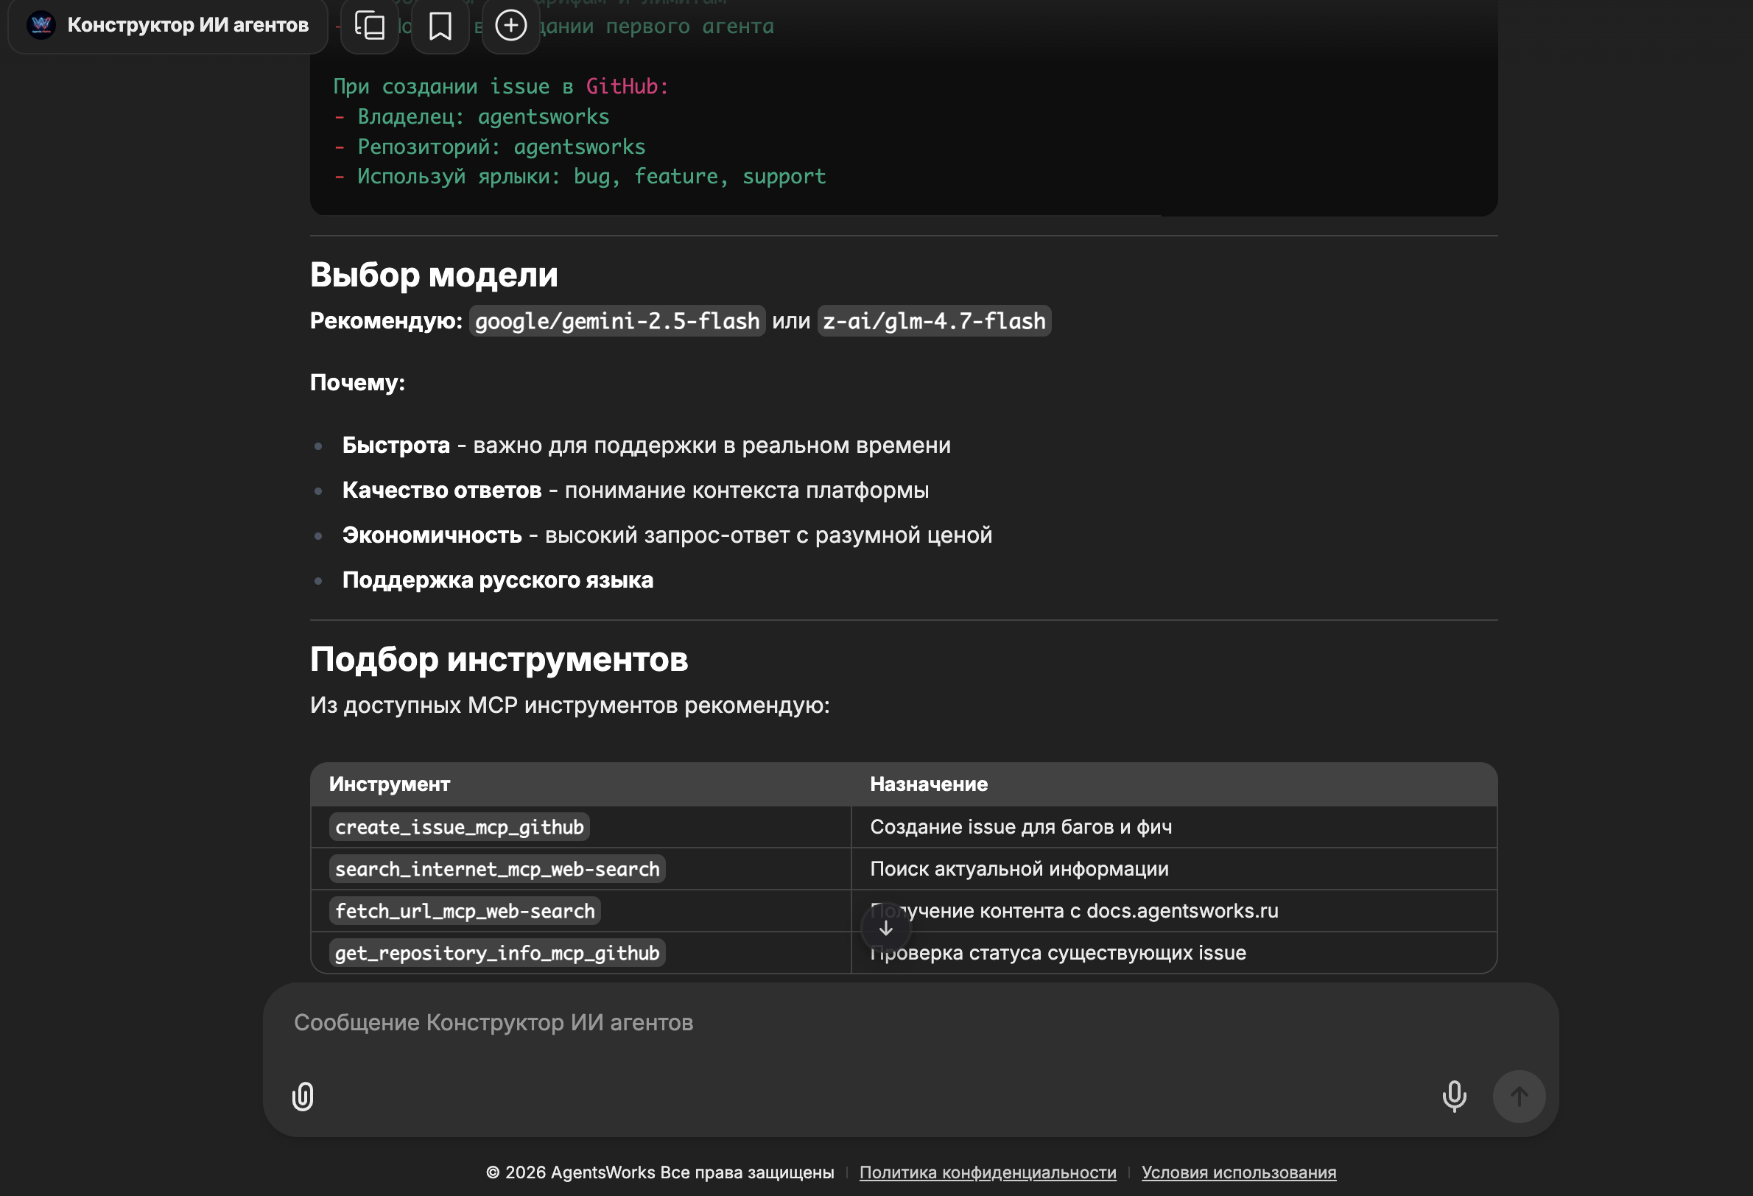
Task: Click the sidebar toggle icon in top bar
Action: 370,26
